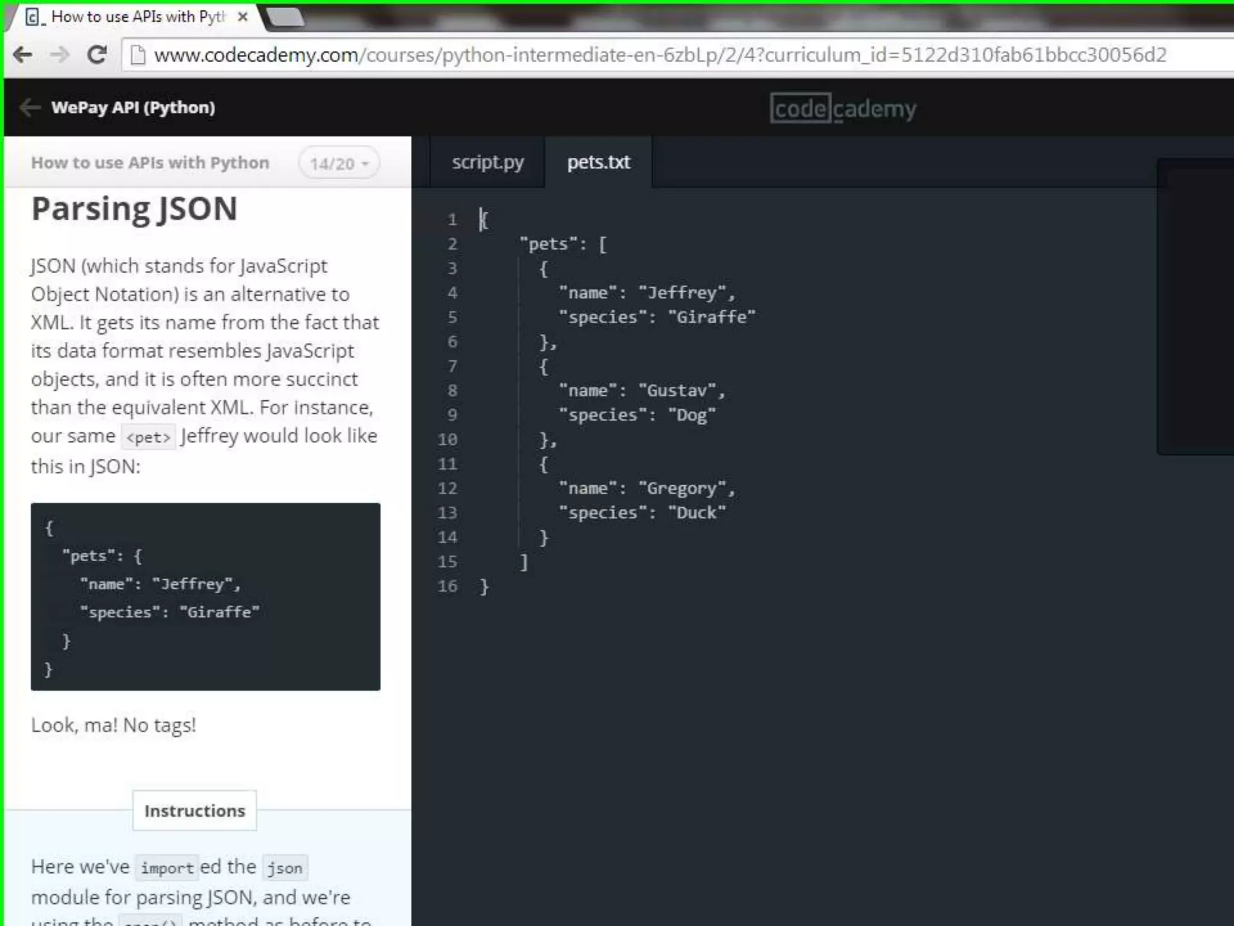Click the 'Look, ma! No tags!' text
The width and height of the screenshot is (1234, 926).
click(114, 725)
